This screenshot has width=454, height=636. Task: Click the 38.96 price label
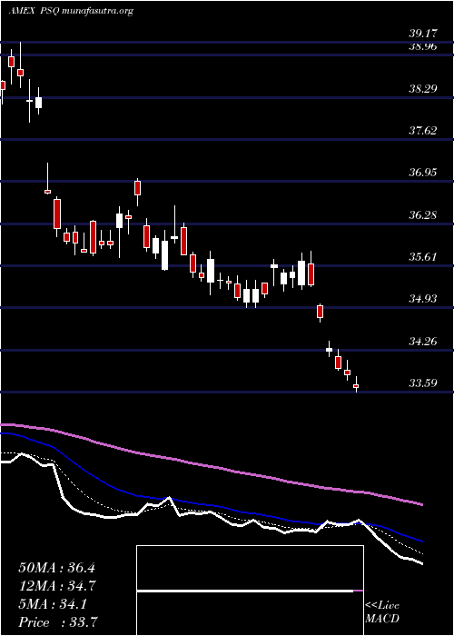pyautogui.click(x=423, y=46)
